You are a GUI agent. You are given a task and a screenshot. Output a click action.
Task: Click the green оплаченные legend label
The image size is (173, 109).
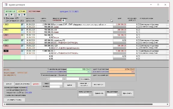click(11, 11)
